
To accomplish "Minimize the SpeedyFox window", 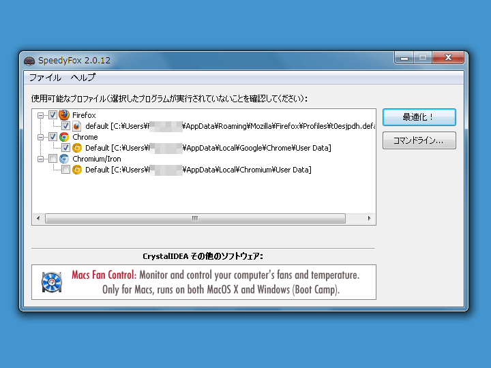I will click(404, 58).
